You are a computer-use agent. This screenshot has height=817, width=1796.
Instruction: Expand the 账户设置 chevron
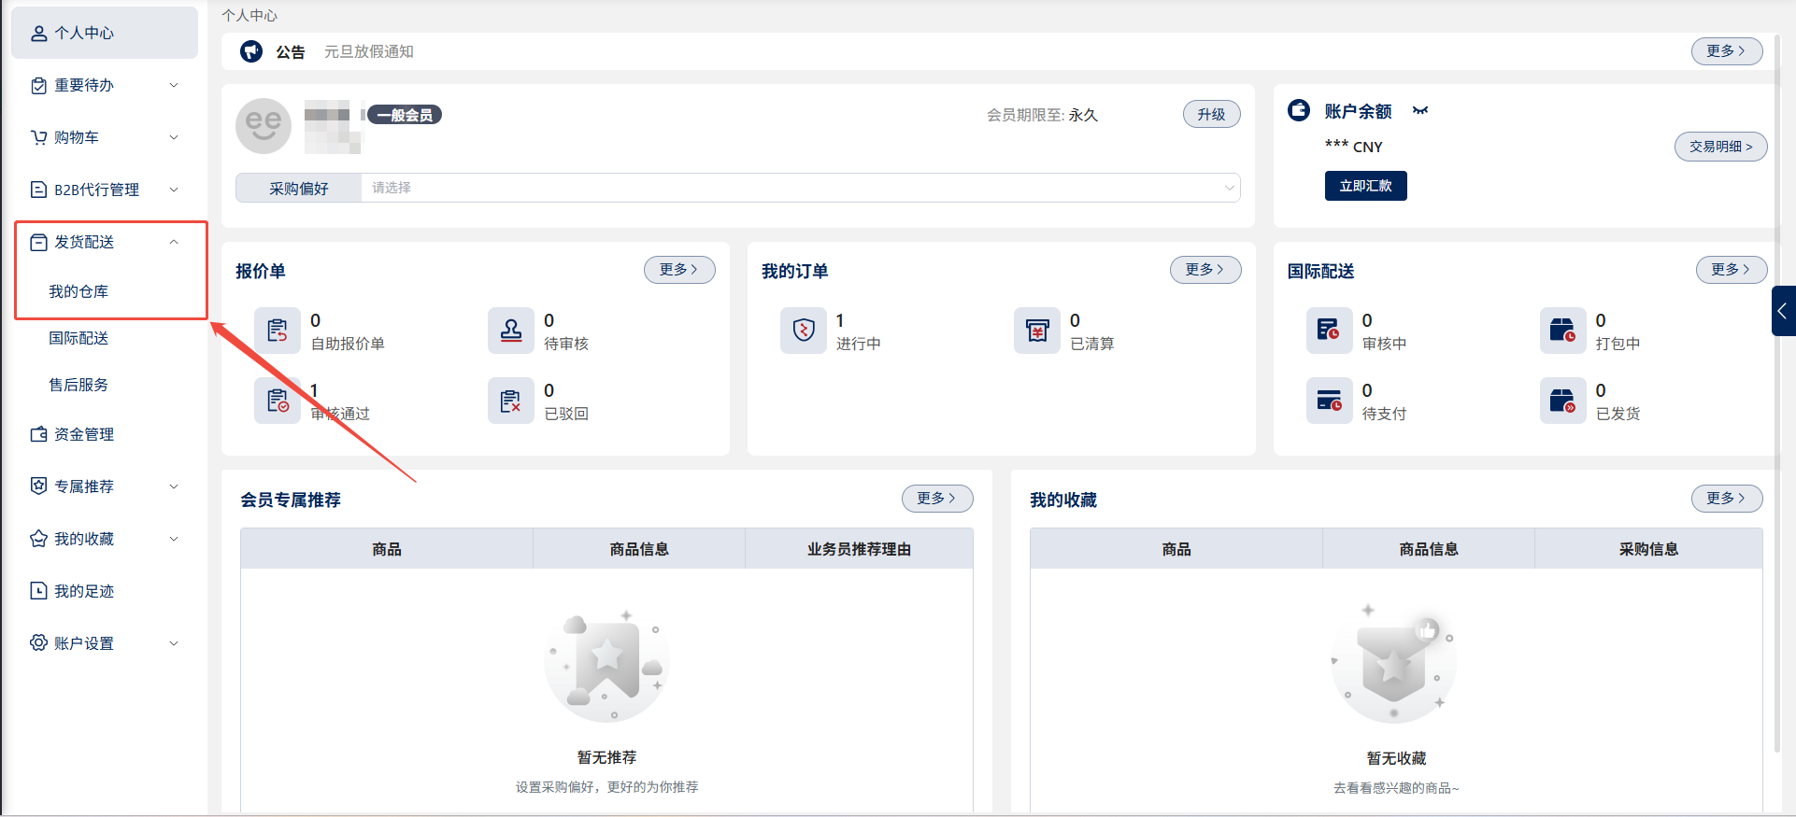tap(174, 643)
